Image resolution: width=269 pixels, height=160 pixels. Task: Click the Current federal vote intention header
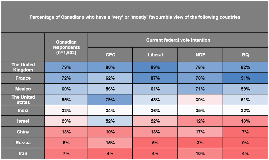178,40
